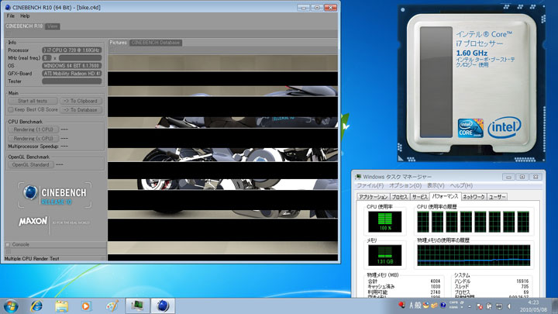
Task: Click the To Database button
Action: pos(81,110)
